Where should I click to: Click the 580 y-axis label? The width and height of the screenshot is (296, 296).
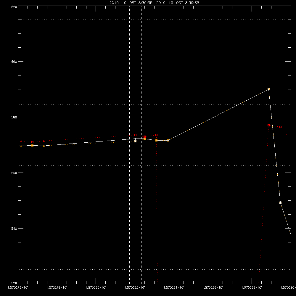[14, 117]
